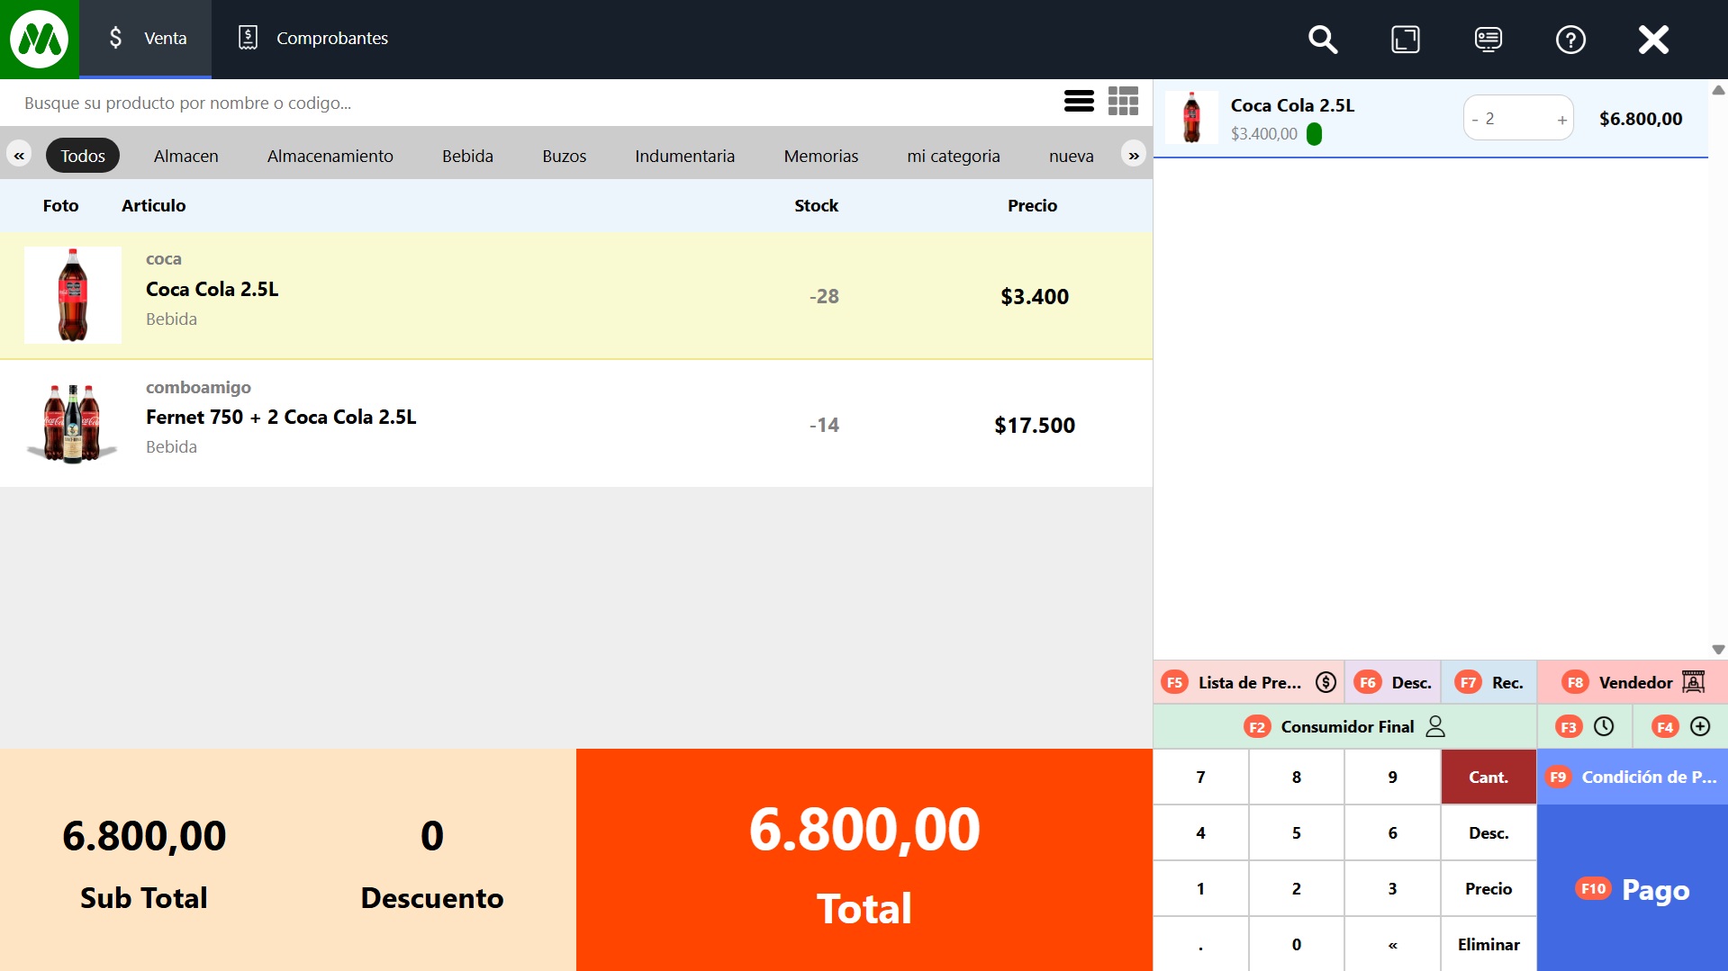
Task: Click the plus circle icon next to F4
Action: (x=1700, y=727)
